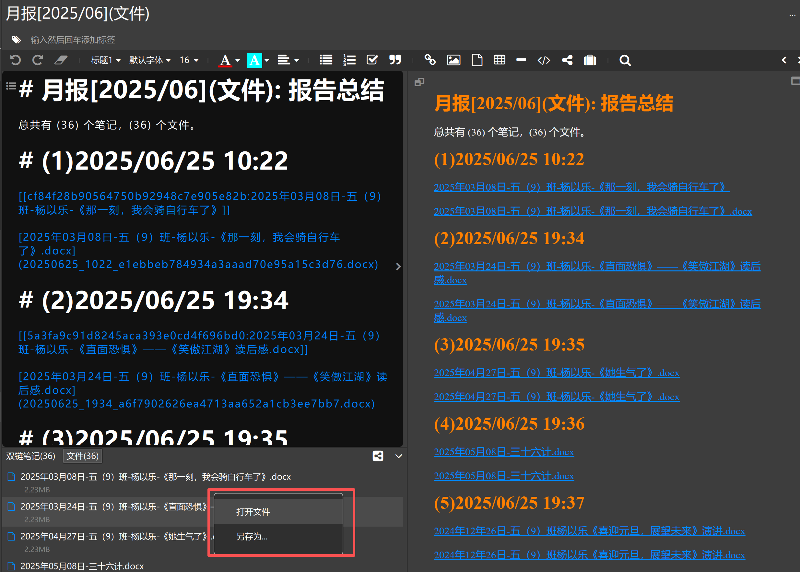Toggle the outline icon beside heading
The height and width of the screenshot is (572, 800).
tap(11, 86)
